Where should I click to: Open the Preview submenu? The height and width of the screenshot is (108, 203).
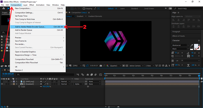click(x=38, y=38)
